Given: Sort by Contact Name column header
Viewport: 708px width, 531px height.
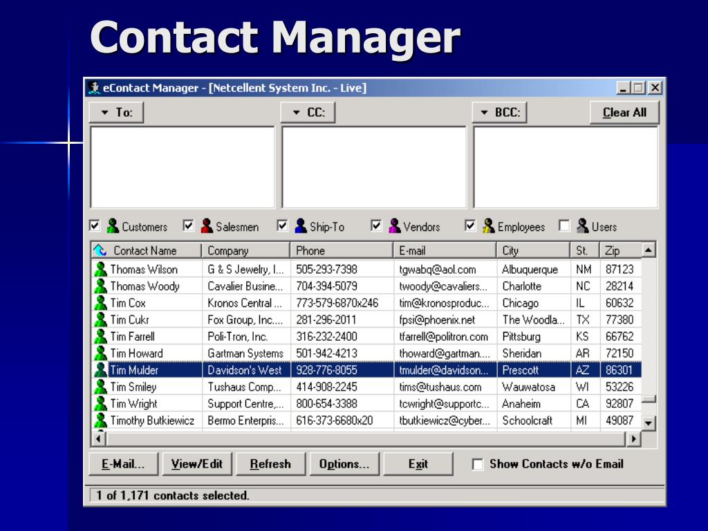Looking at the screenshot, I should [147, 250].
